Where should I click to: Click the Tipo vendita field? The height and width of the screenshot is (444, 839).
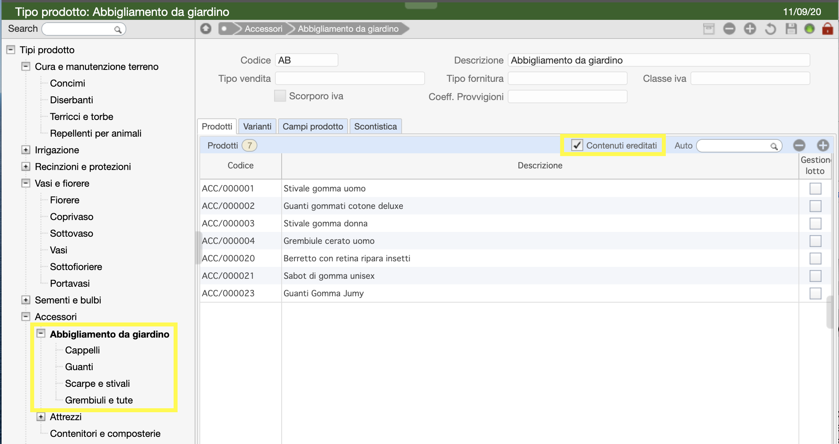350,78
